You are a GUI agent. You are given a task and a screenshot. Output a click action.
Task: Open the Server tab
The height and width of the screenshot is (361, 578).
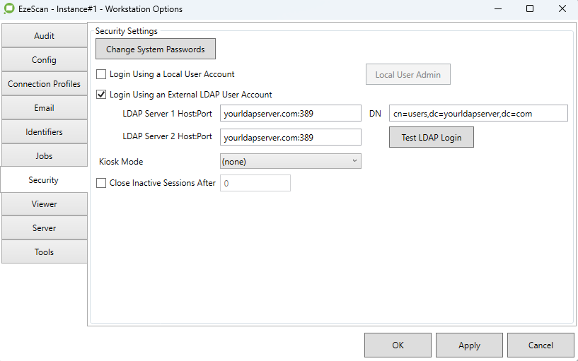tap(44, 228)
